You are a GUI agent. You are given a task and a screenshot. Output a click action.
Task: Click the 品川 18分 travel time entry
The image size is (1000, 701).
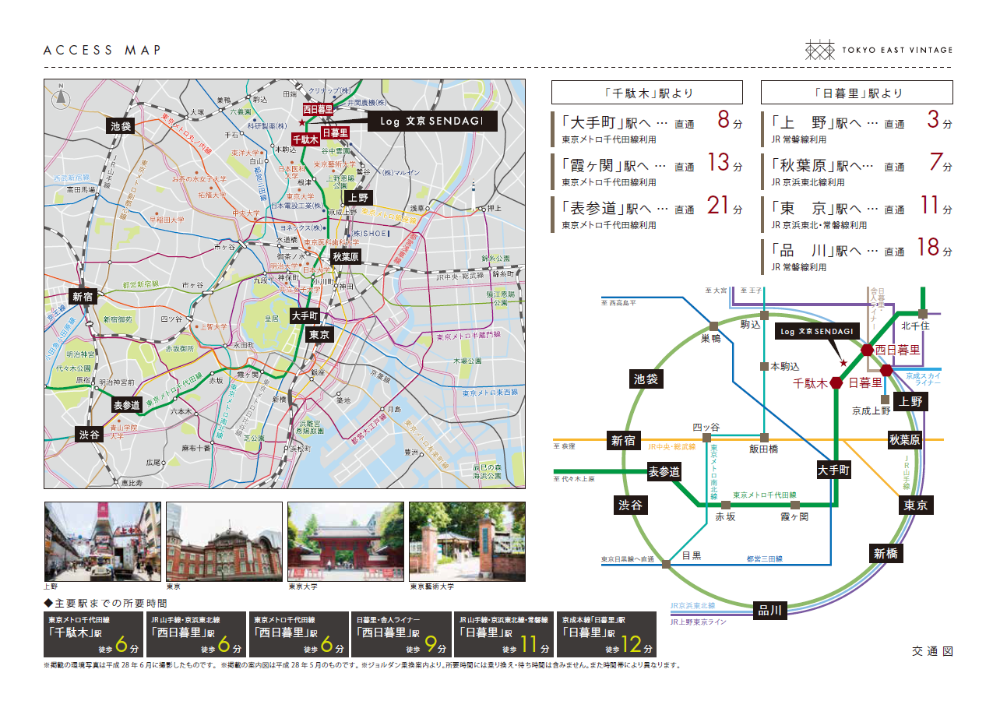click(x=856, y=255)
